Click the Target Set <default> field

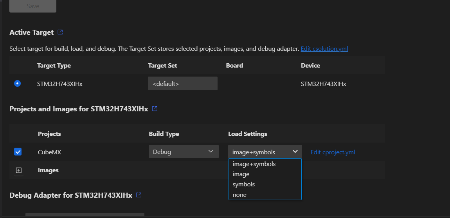pos(182,84)
